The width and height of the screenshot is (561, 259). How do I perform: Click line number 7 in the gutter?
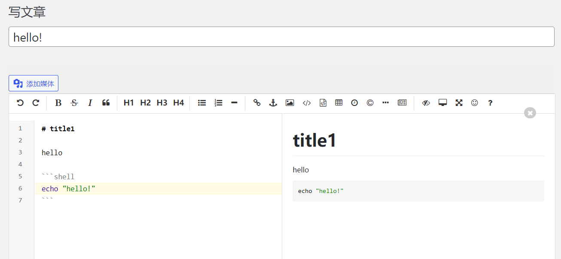tap(20, 201)
